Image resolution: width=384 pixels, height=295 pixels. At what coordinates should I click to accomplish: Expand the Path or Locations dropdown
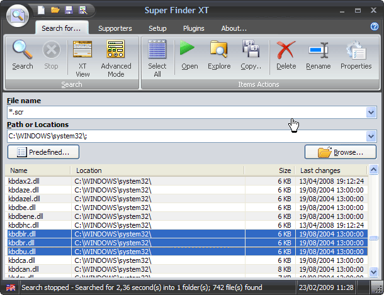point(371,136)
